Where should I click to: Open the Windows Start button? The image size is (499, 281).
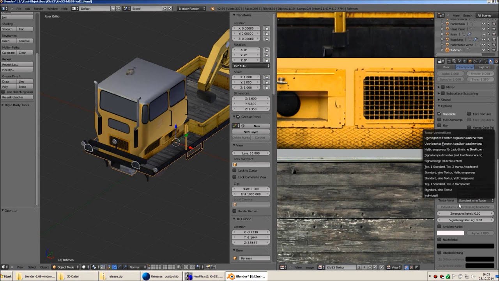6,276
